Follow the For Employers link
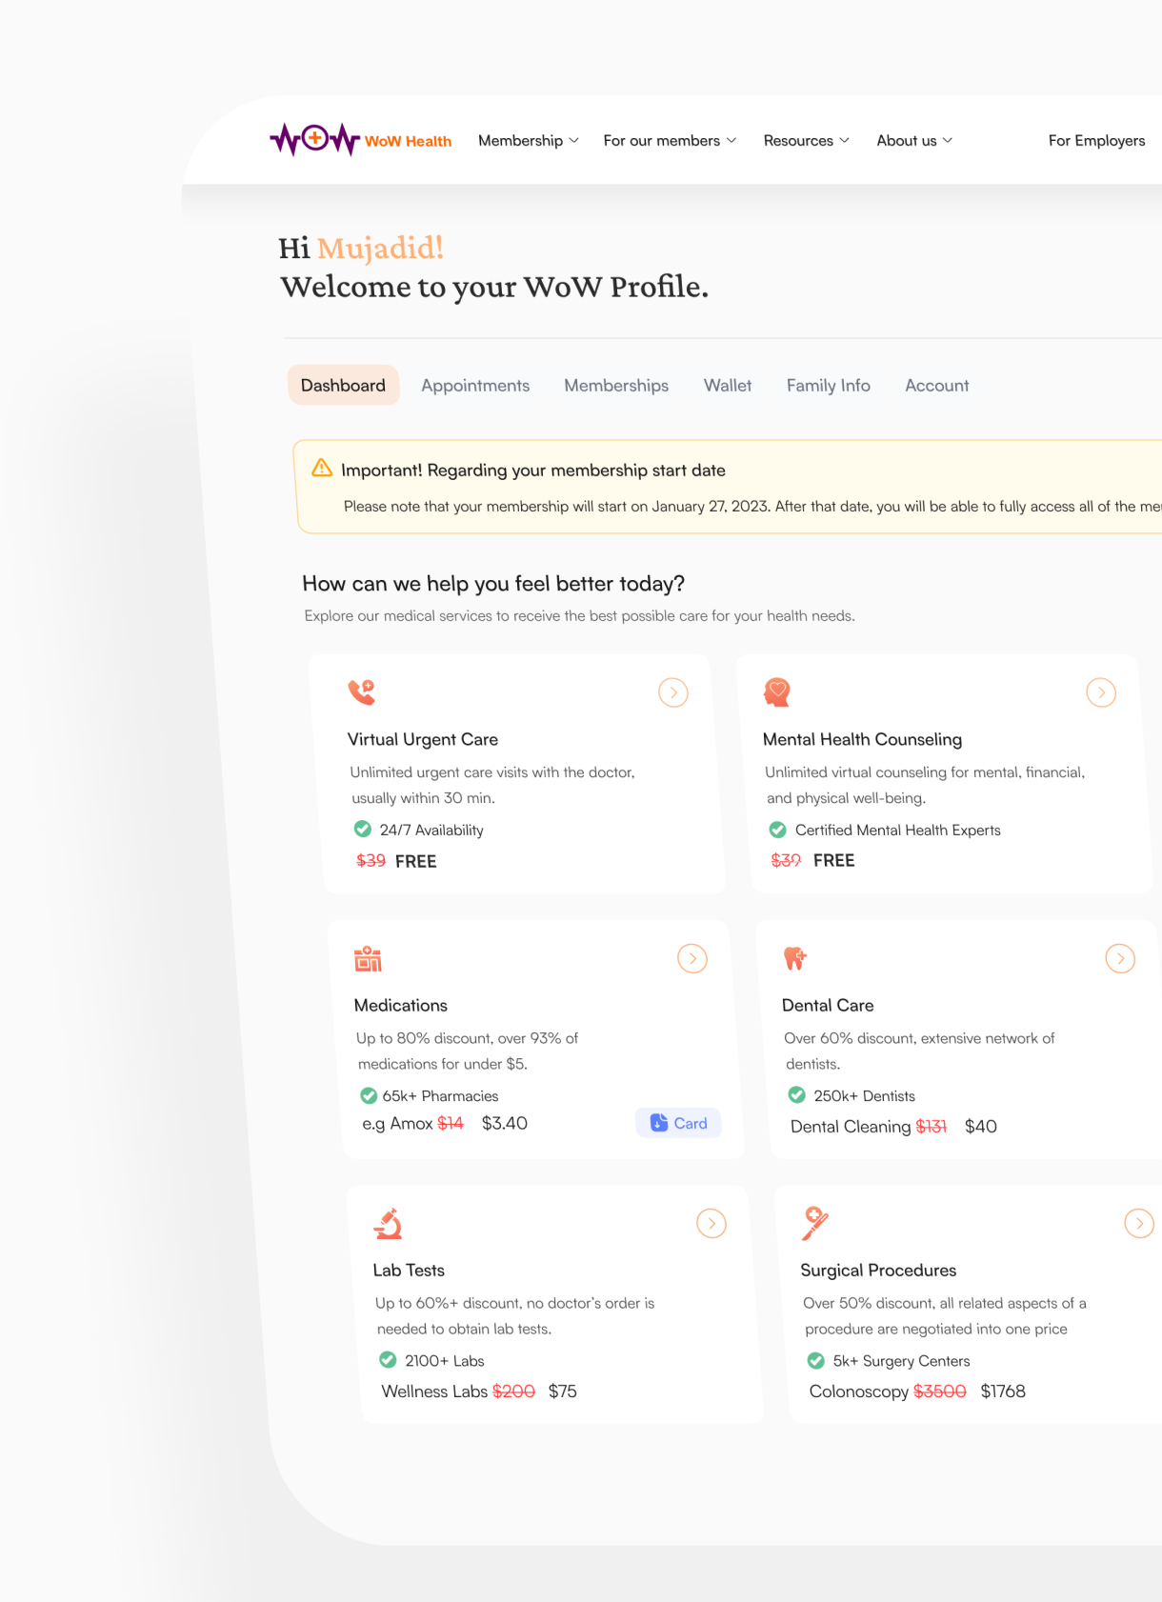 point(1096,140)
